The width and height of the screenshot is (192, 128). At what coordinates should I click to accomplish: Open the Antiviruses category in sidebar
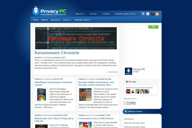(x=129, y=119)
